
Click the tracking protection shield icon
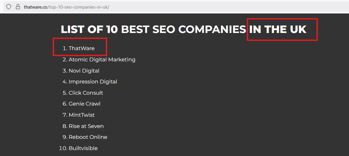(9, 7)
